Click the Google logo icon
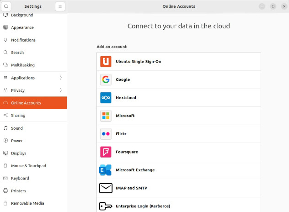 (106, 79)
